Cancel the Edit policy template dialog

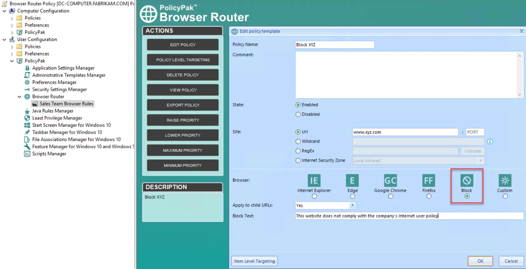click(x=511, y=261)
